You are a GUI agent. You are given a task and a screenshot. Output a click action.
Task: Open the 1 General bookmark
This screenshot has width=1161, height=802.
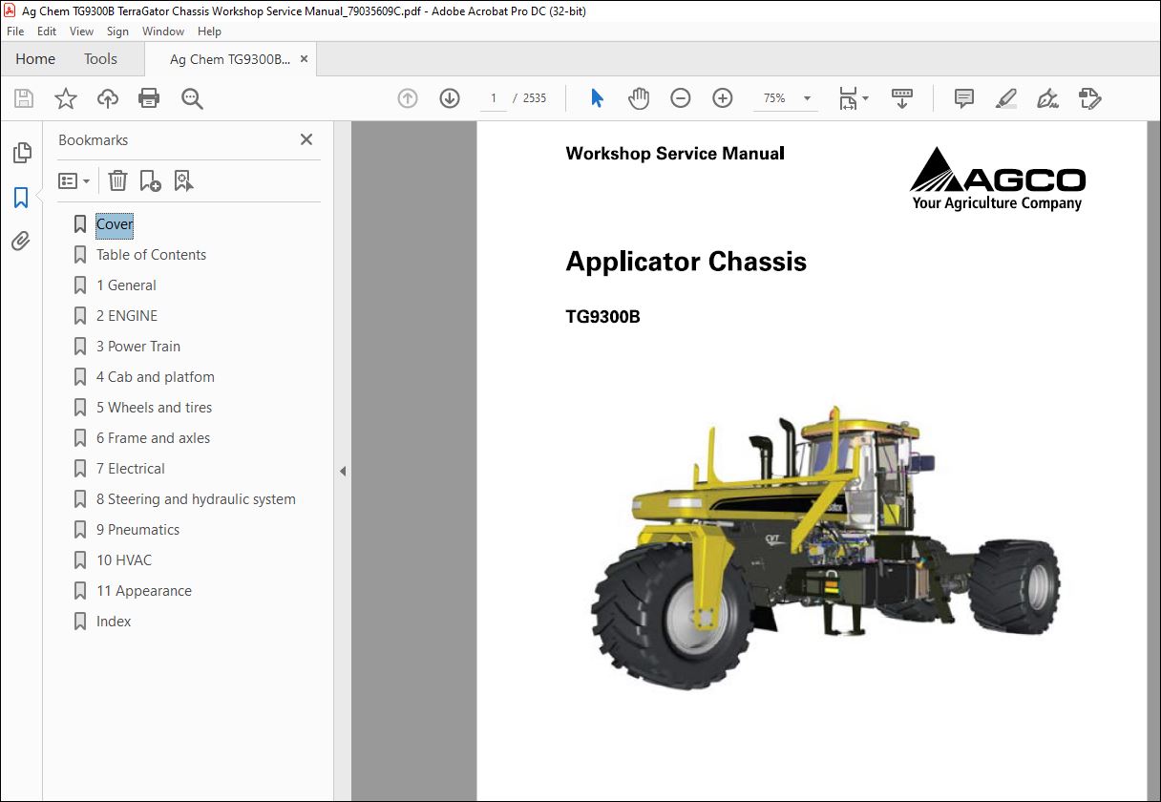pyautogui.click(x=126, y=285)
